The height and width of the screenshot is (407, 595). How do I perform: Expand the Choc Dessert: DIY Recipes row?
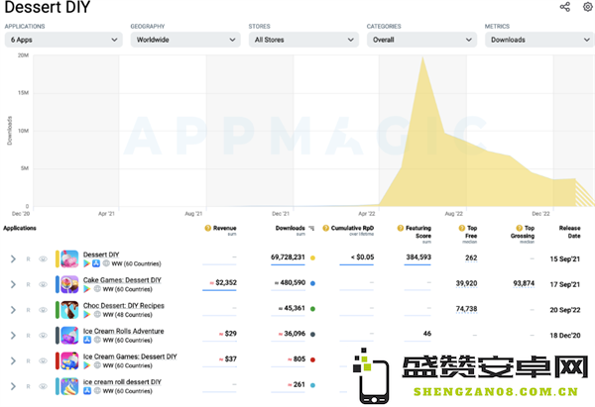[x=13, y=310]
